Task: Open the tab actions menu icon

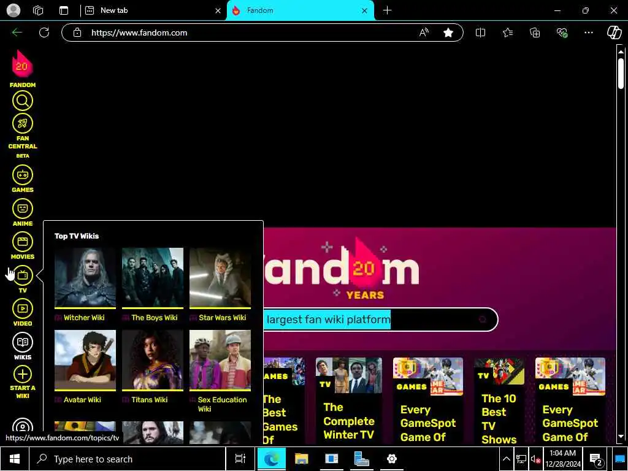Action: [x=64, y=10]
